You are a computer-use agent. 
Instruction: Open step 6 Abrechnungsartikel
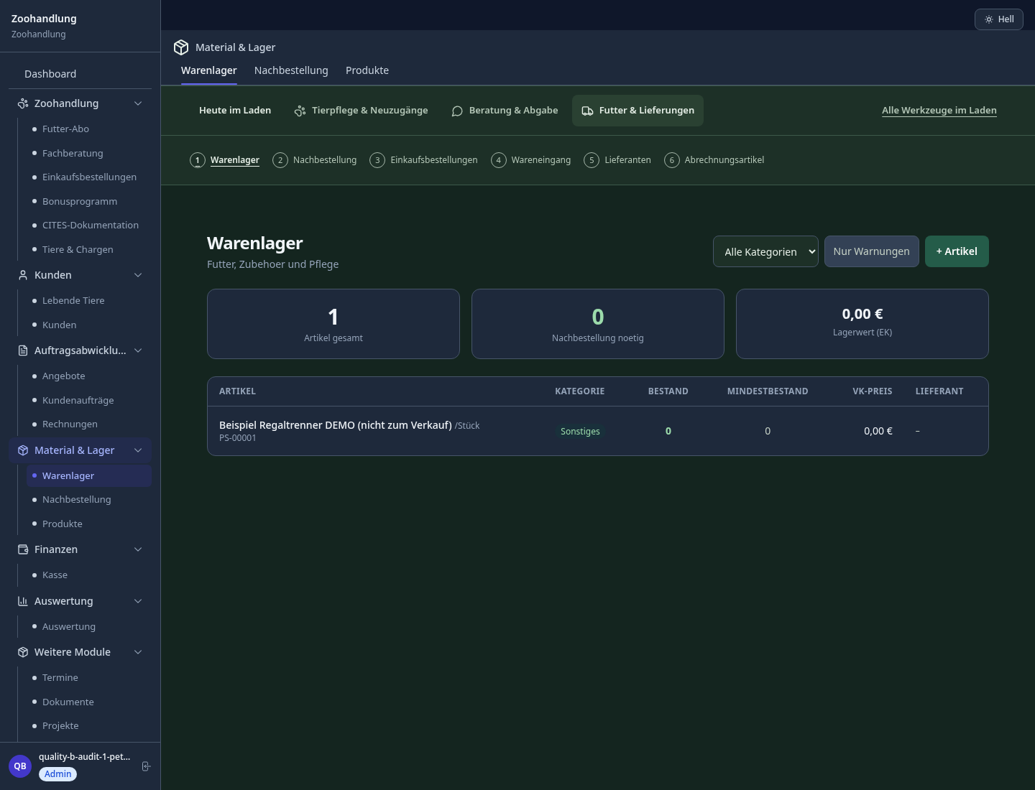(x=714, y=160)
